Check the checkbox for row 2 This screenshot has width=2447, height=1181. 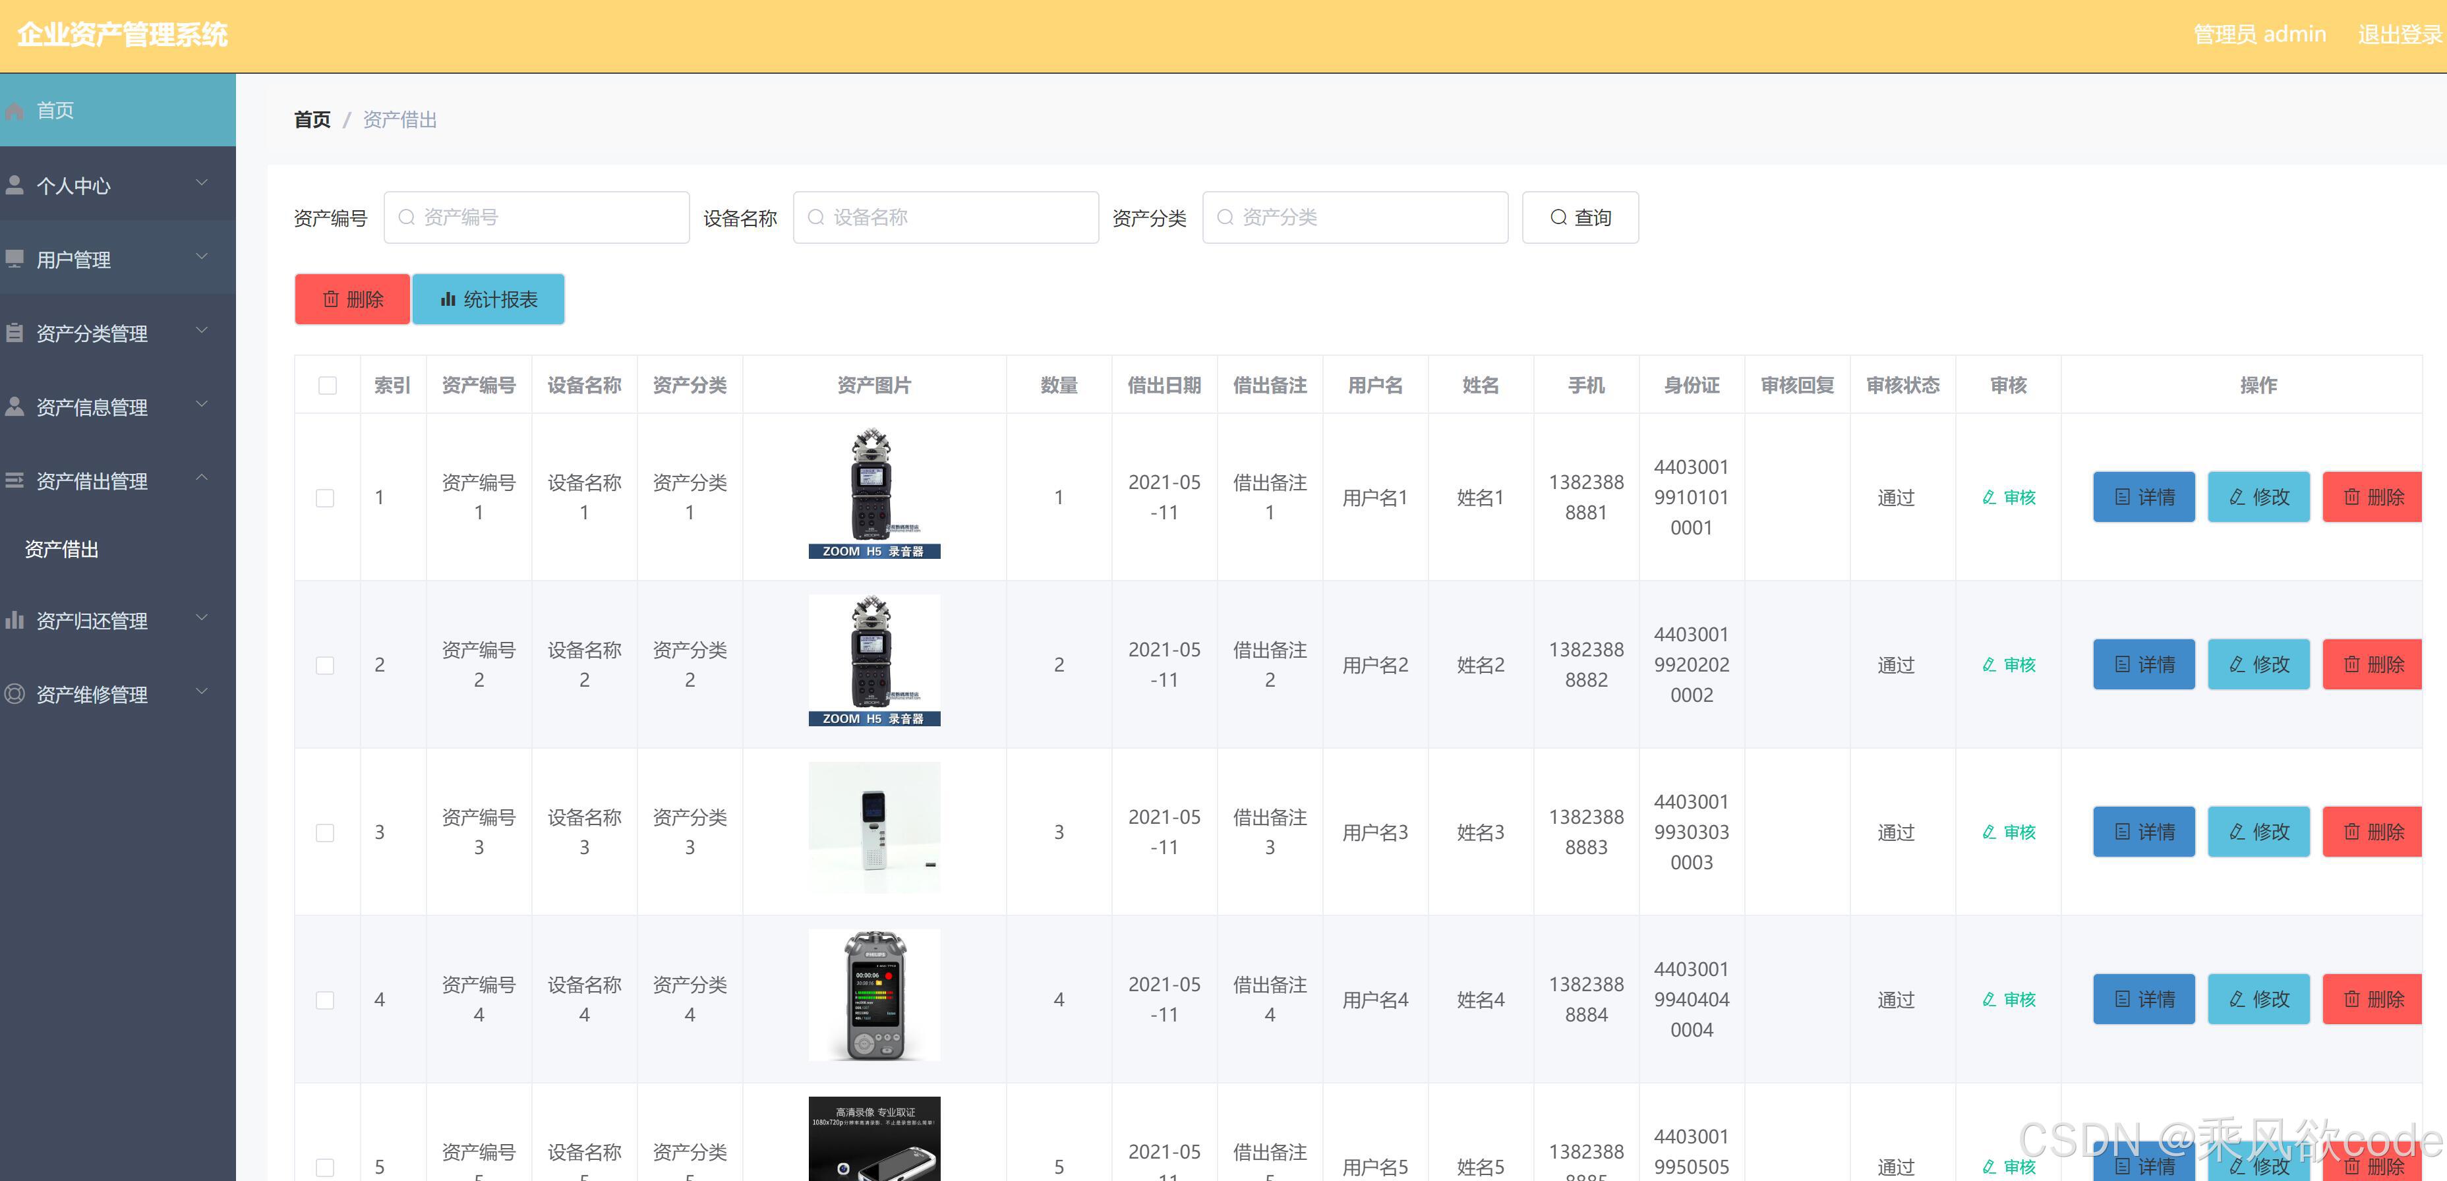[325, 666]
